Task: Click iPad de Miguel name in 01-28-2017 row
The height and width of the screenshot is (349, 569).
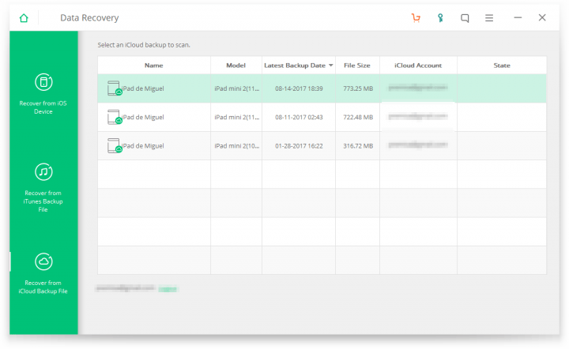Action: coord(143,146)
